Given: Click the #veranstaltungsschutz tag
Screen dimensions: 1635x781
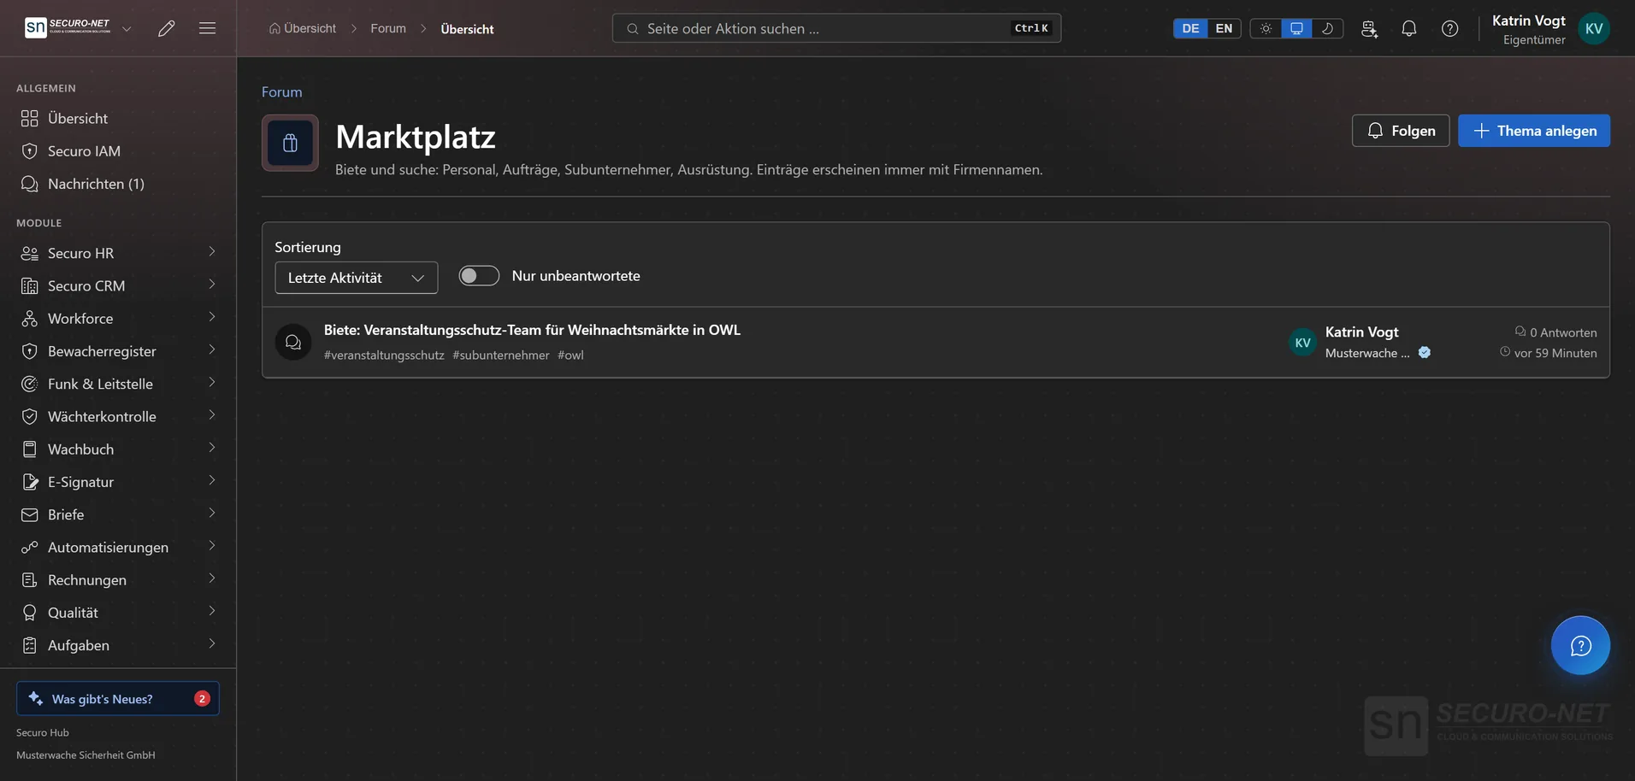Looking at the screenshot, I should (x=384, y=355).
